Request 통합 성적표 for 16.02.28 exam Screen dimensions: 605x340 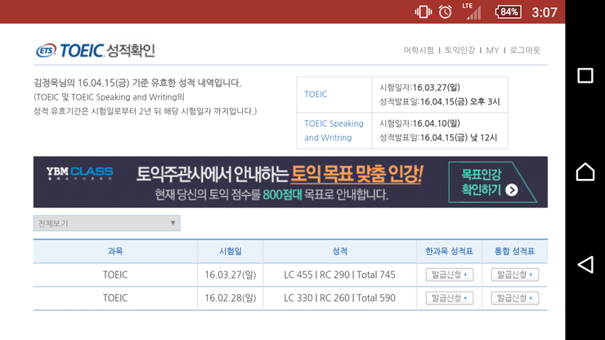pos(515,298)
